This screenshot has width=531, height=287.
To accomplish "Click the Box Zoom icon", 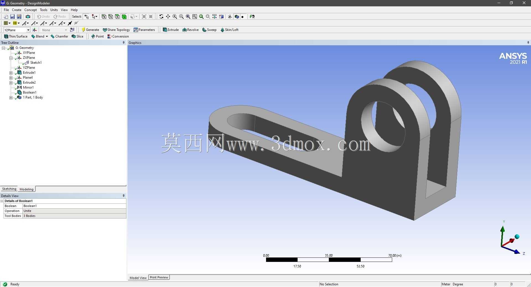I will (181, 17).
